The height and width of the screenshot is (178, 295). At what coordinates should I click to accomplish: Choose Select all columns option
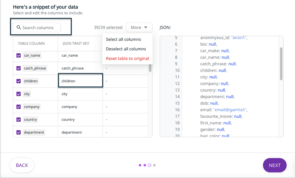123,39
